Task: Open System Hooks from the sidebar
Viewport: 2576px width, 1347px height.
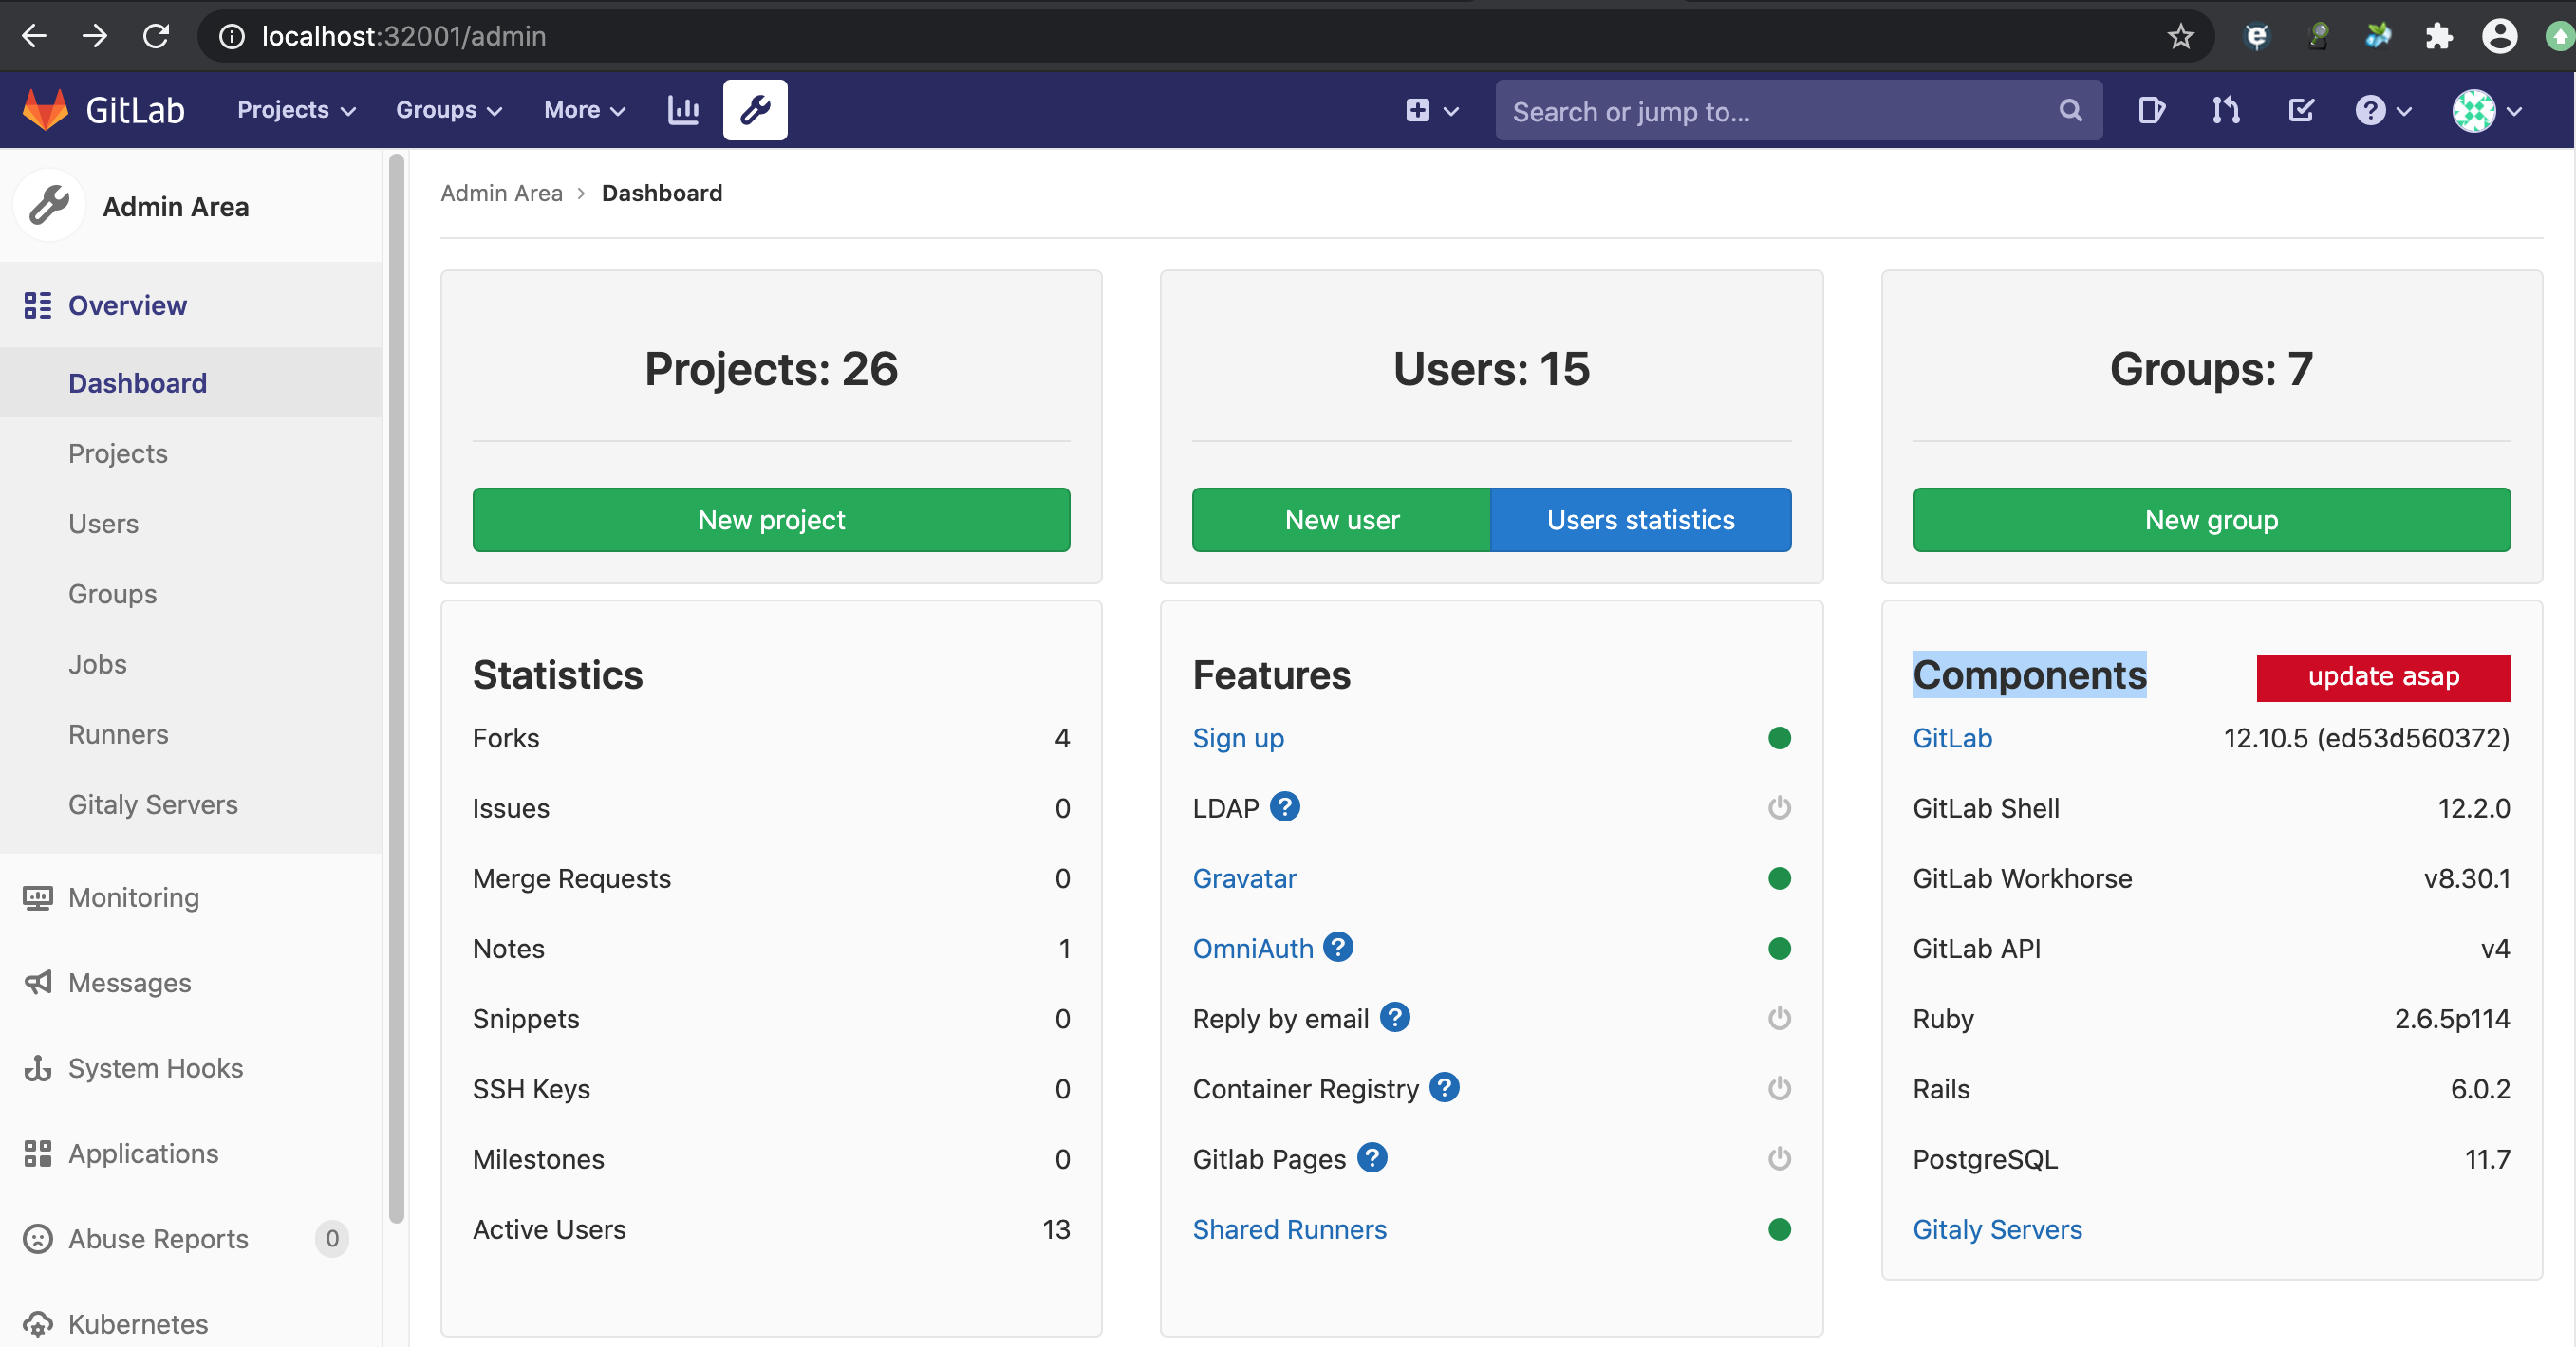Action: (x=156, y=1067)
